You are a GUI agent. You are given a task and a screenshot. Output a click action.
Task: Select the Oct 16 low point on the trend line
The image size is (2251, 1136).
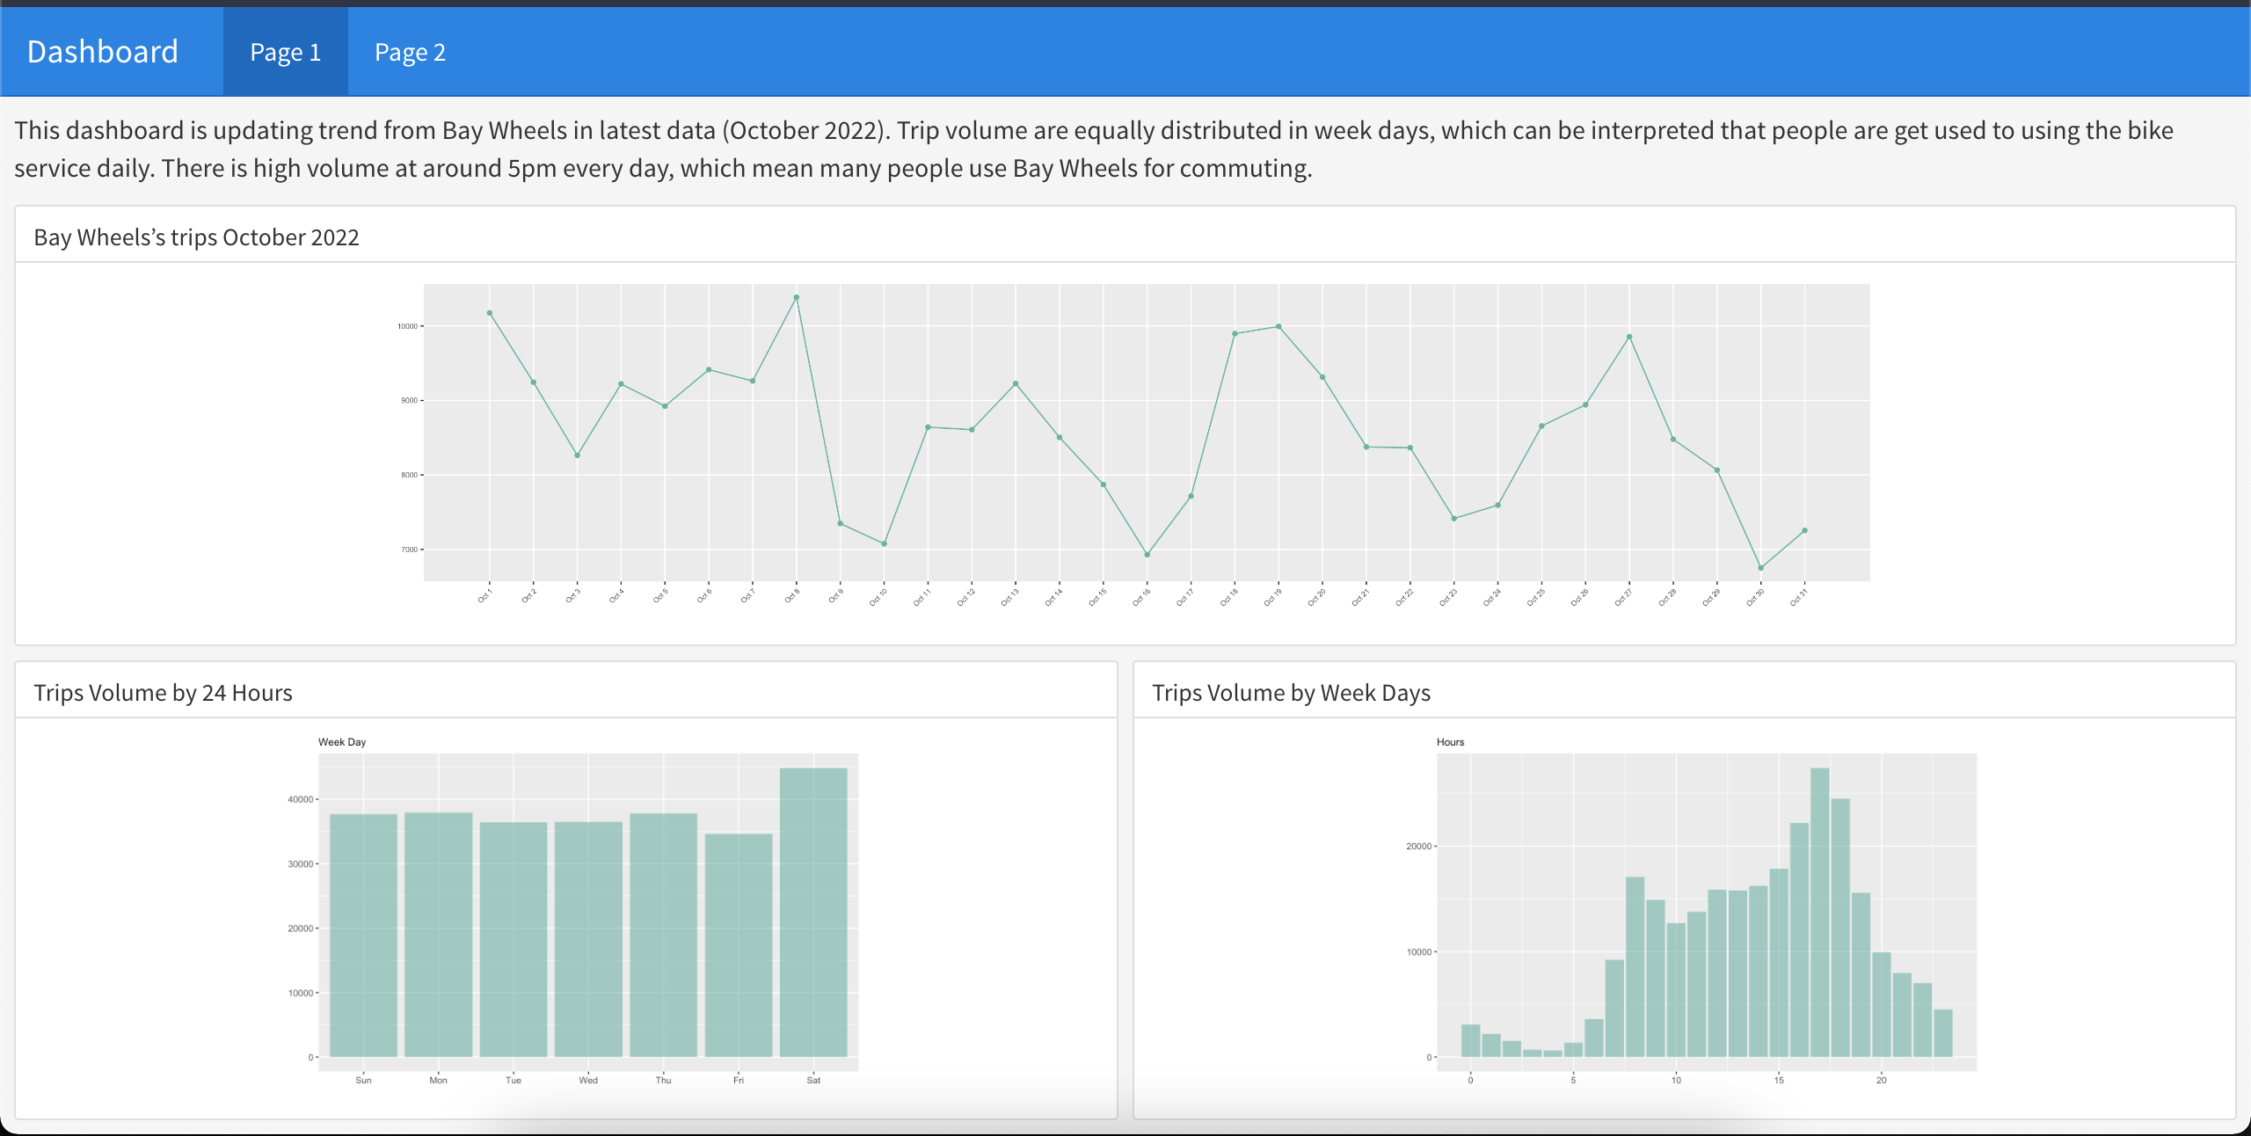pyautogui.click(x=1147, y=556)
